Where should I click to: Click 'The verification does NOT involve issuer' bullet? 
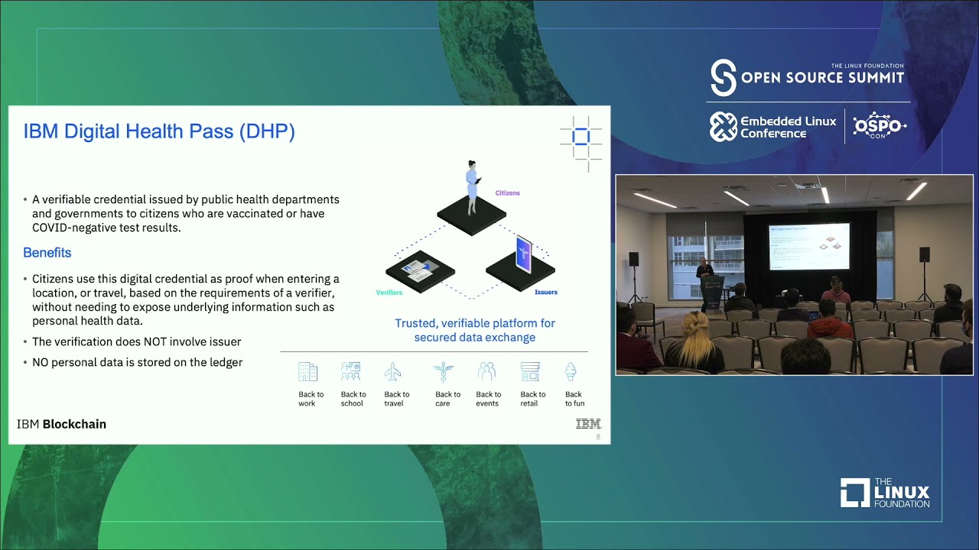(x=136, y=341)
